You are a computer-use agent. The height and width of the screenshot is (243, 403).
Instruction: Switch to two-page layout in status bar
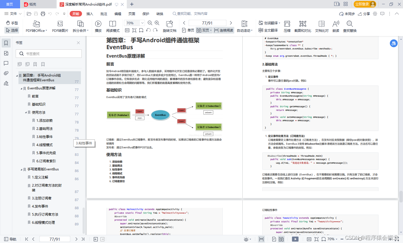click(281, 239)
